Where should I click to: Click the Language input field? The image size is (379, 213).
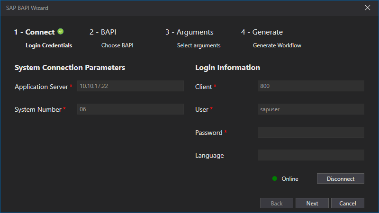[x=311, y=155]
